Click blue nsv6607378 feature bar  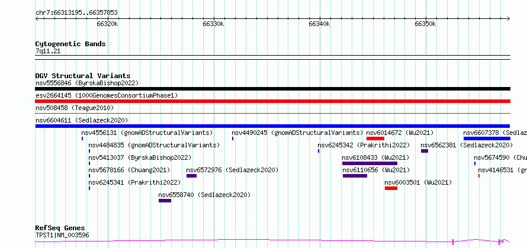pyautogui.click(x=487, y=139)
